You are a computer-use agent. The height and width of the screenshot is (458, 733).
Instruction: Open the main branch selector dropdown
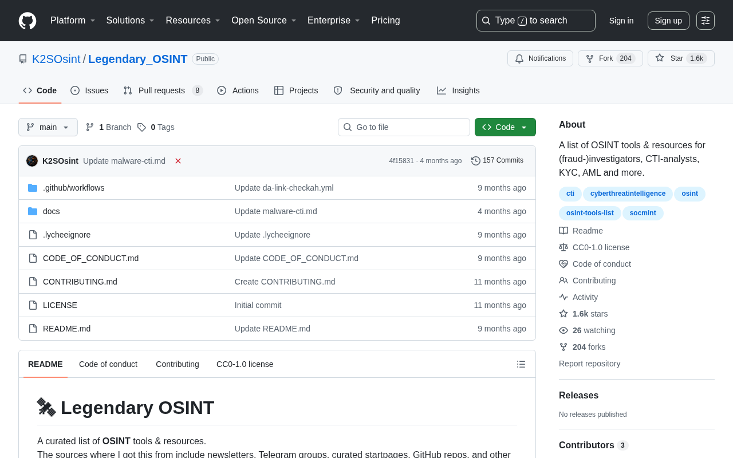[48, 127]
